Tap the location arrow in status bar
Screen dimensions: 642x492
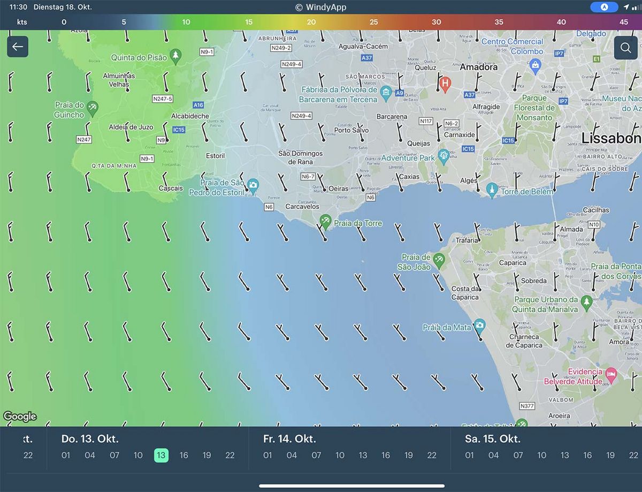pos(626,7)
